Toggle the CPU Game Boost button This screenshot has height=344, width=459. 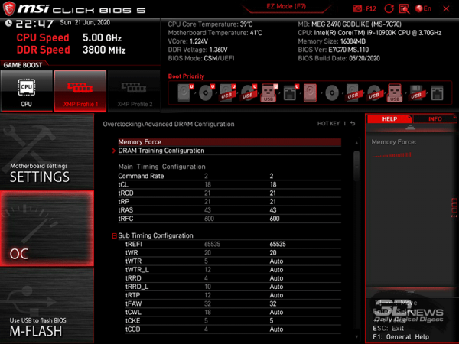click(x=27, y=91)
